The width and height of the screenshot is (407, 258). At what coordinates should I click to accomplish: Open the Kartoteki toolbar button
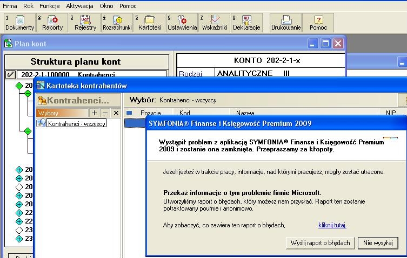150,23
